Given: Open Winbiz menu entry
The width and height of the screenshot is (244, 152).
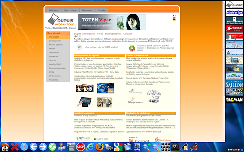Looking at the screenshot, I should pyautogui.click(x=58, y=72).
